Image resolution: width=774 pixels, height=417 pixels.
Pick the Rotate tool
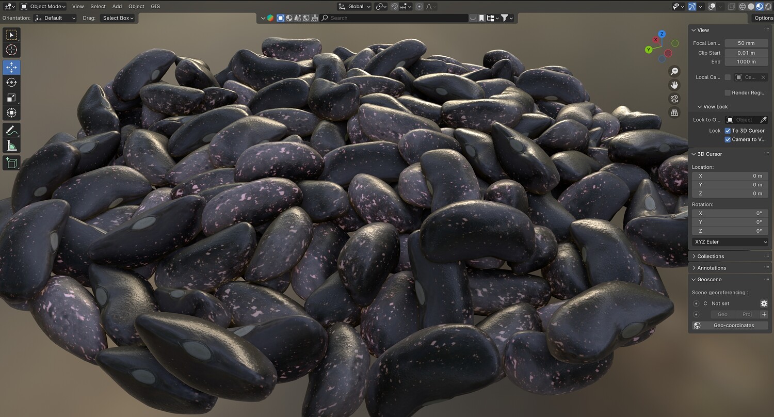tap(11, 83)
